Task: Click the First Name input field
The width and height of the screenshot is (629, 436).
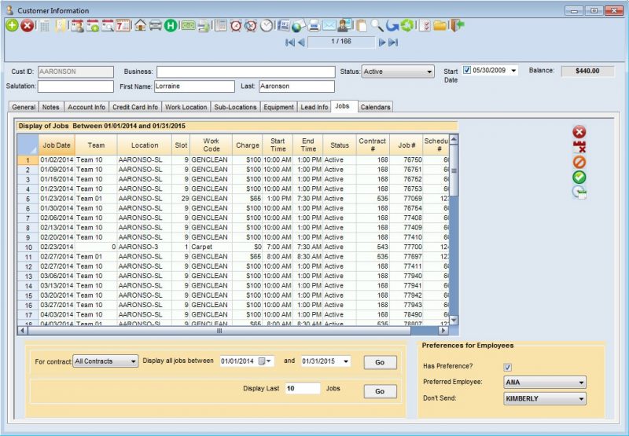Action: click(x=194, y=86)
